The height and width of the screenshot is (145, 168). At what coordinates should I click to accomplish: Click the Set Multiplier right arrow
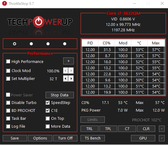tap(71, 79)
